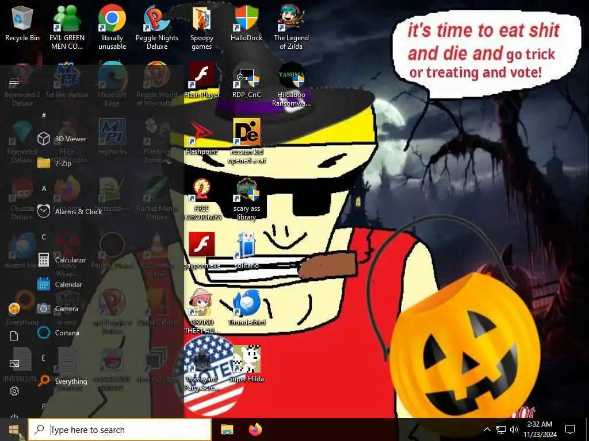Open 'russian kid opened a rat' shortcut

[246, 141]
